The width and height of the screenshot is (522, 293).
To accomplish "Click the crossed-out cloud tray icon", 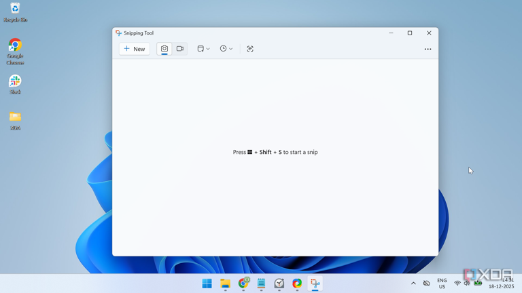I will 426,284.
